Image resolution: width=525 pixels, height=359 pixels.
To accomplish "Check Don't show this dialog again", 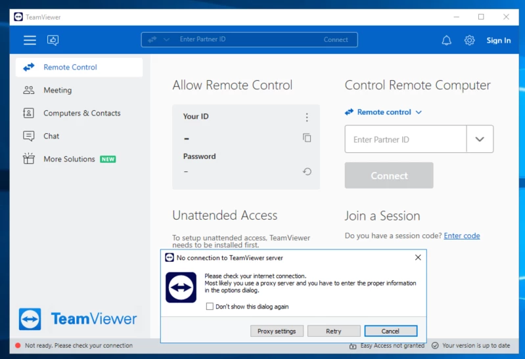I will [210, 306].
